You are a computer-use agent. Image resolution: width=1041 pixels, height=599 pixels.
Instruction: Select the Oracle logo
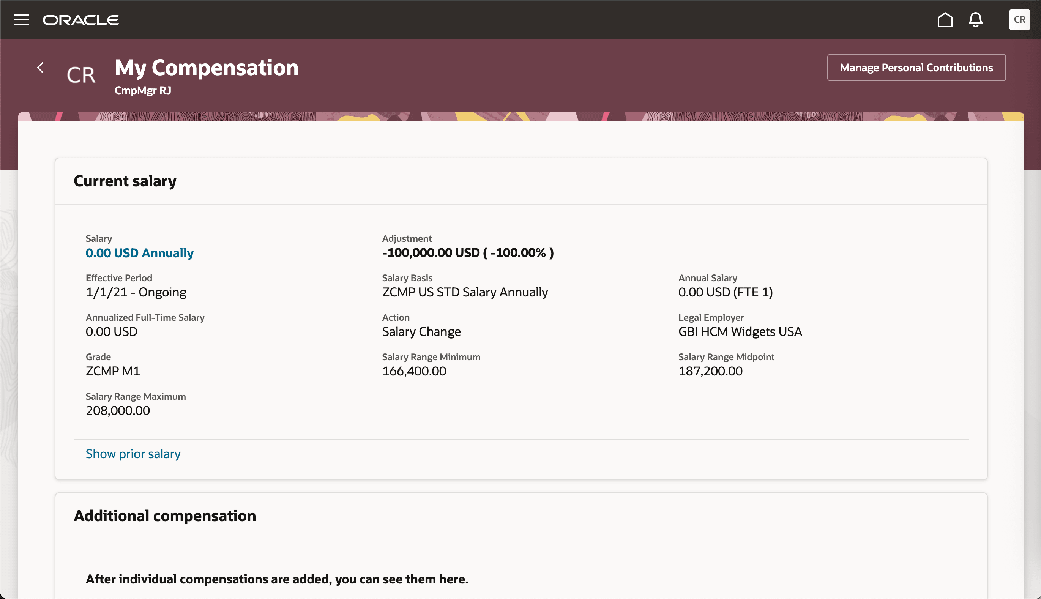pos(80,20)
